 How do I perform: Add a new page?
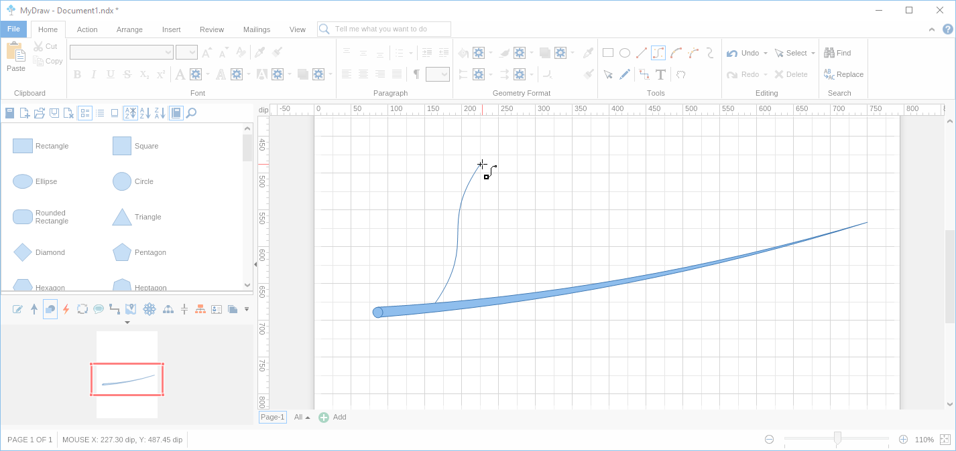333,417
